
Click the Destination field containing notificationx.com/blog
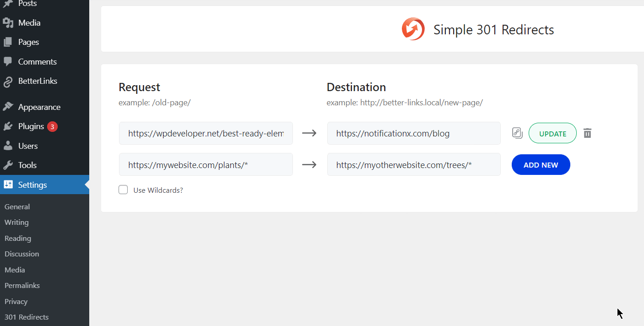[x=414, y=133]
